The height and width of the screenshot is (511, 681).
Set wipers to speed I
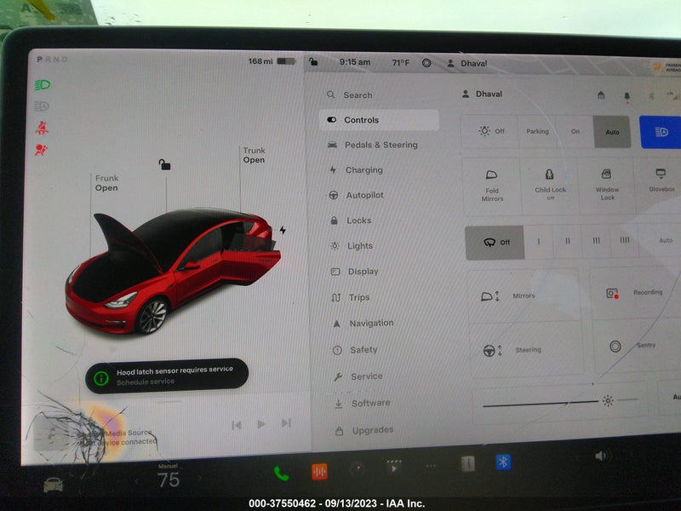pyautogui.click(x=539, y=241)
